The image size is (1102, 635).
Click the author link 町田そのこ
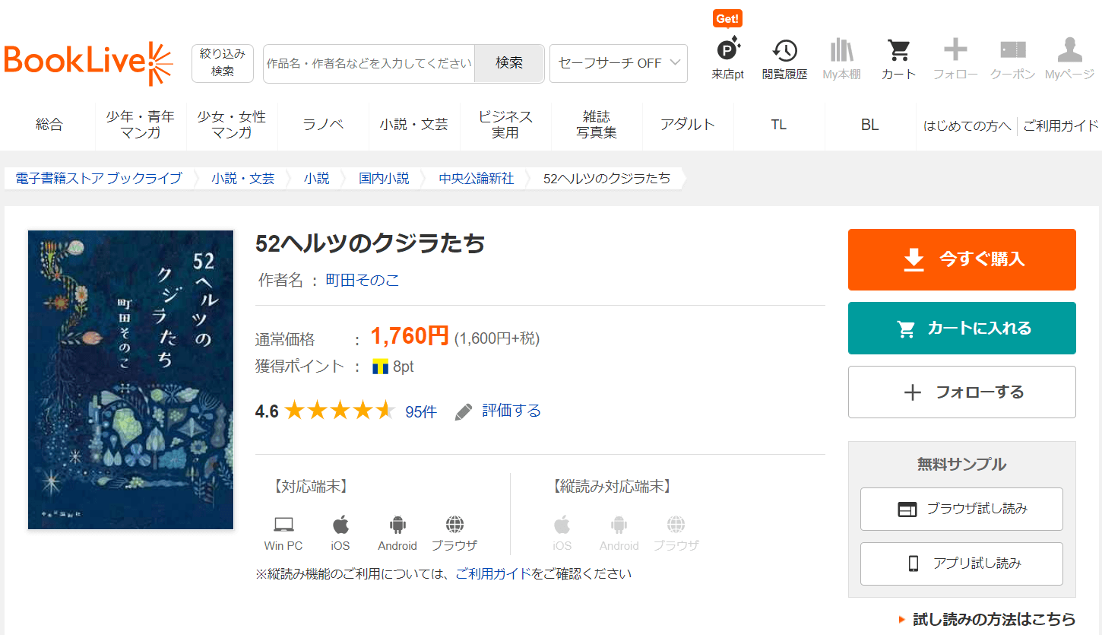pos(363,280)
